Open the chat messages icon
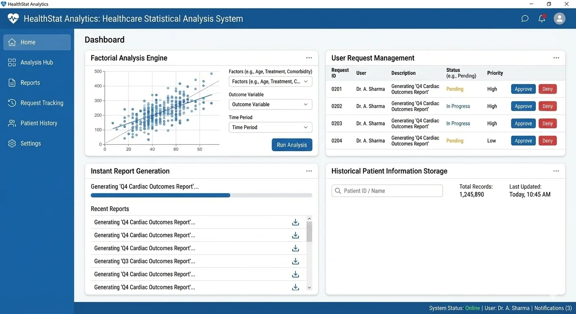The image size is (576, 314). tap(525, 18)
